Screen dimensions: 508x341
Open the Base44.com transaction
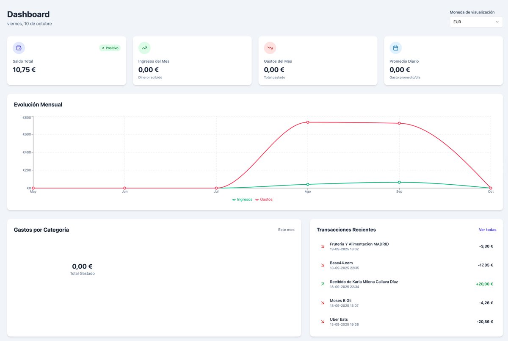[406, 265]
